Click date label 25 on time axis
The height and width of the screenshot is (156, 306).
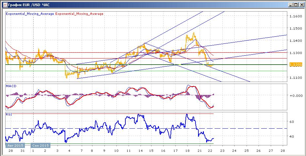pos(247,151)
